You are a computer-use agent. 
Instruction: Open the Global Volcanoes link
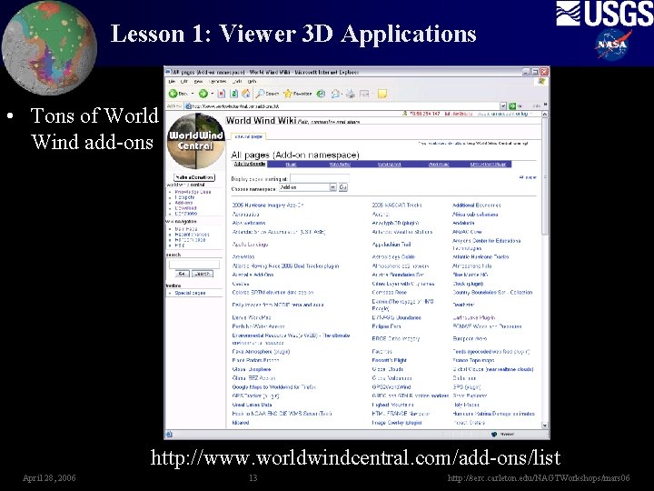click(391, 378)
